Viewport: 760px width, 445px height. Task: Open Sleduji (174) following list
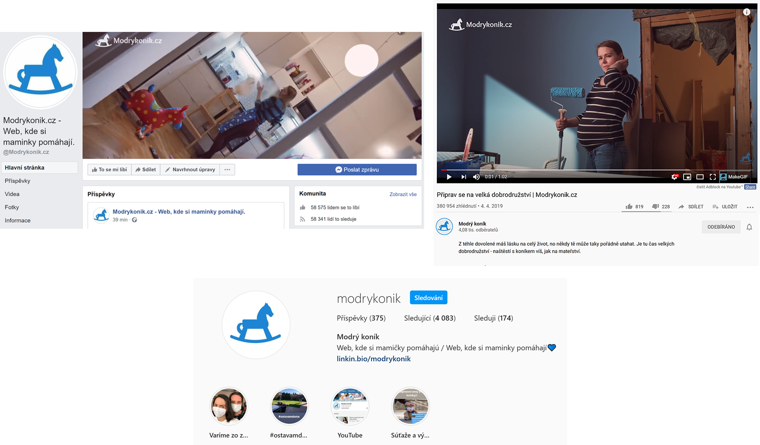pyautogui.click(x=494, y=318)
